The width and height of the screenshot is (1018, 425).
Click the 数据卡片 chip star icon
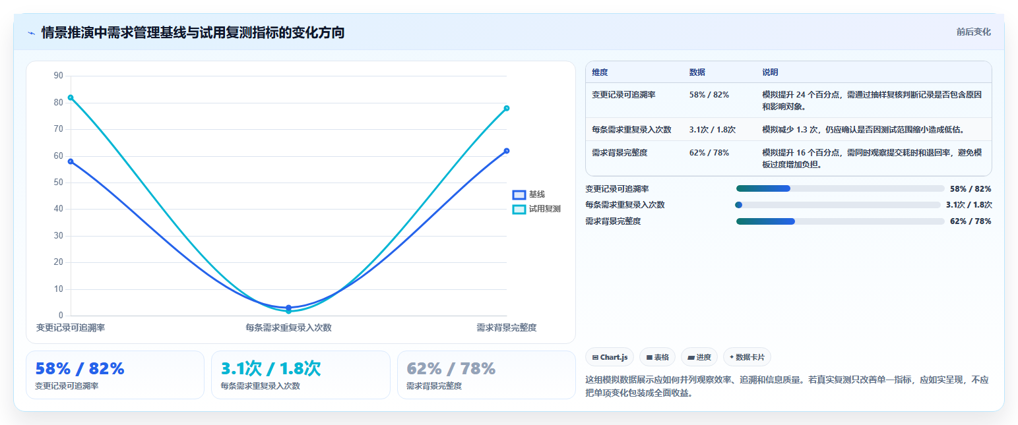pyautogui.click(x=732, y=357)
